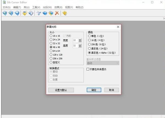Screen dimensions: 165x118
Task: Click the scissors Cut toolbar icon
Action: tap(38, 13)
